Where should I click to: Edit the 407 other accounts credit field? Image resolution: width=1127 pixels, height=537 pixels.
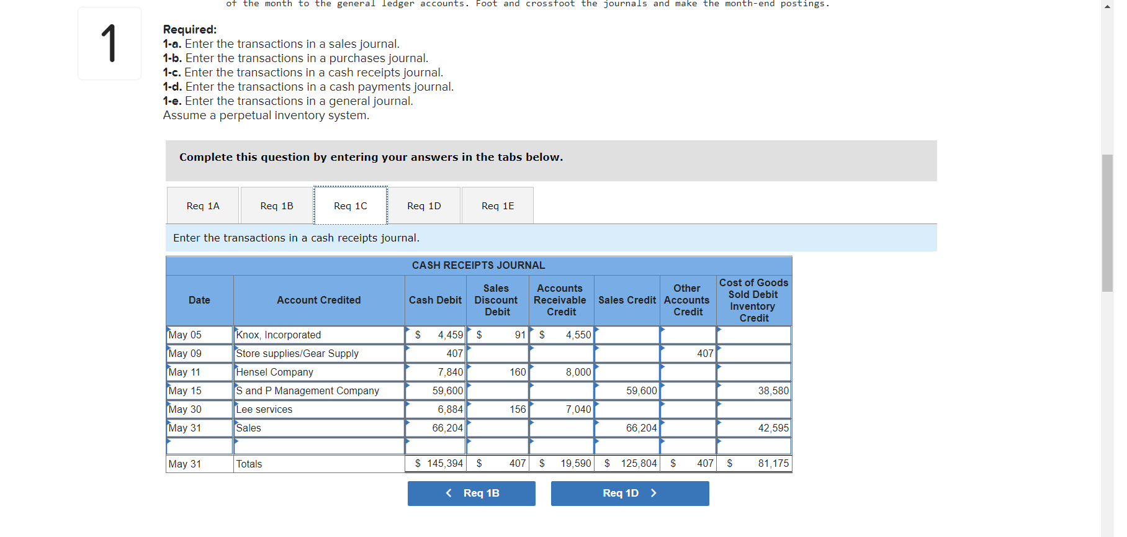(688, 353)
